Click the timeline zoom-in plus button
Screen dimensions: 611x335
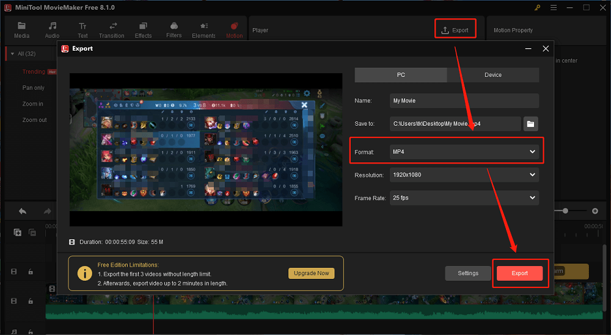[x=595, y=211]
